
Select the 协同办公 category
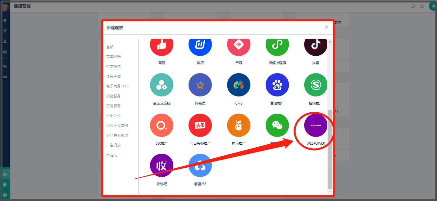113,116
